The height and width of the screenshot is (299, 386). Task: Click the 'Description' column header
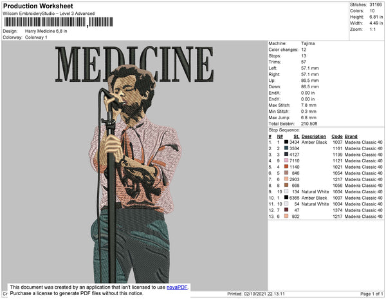pos(314,137)
